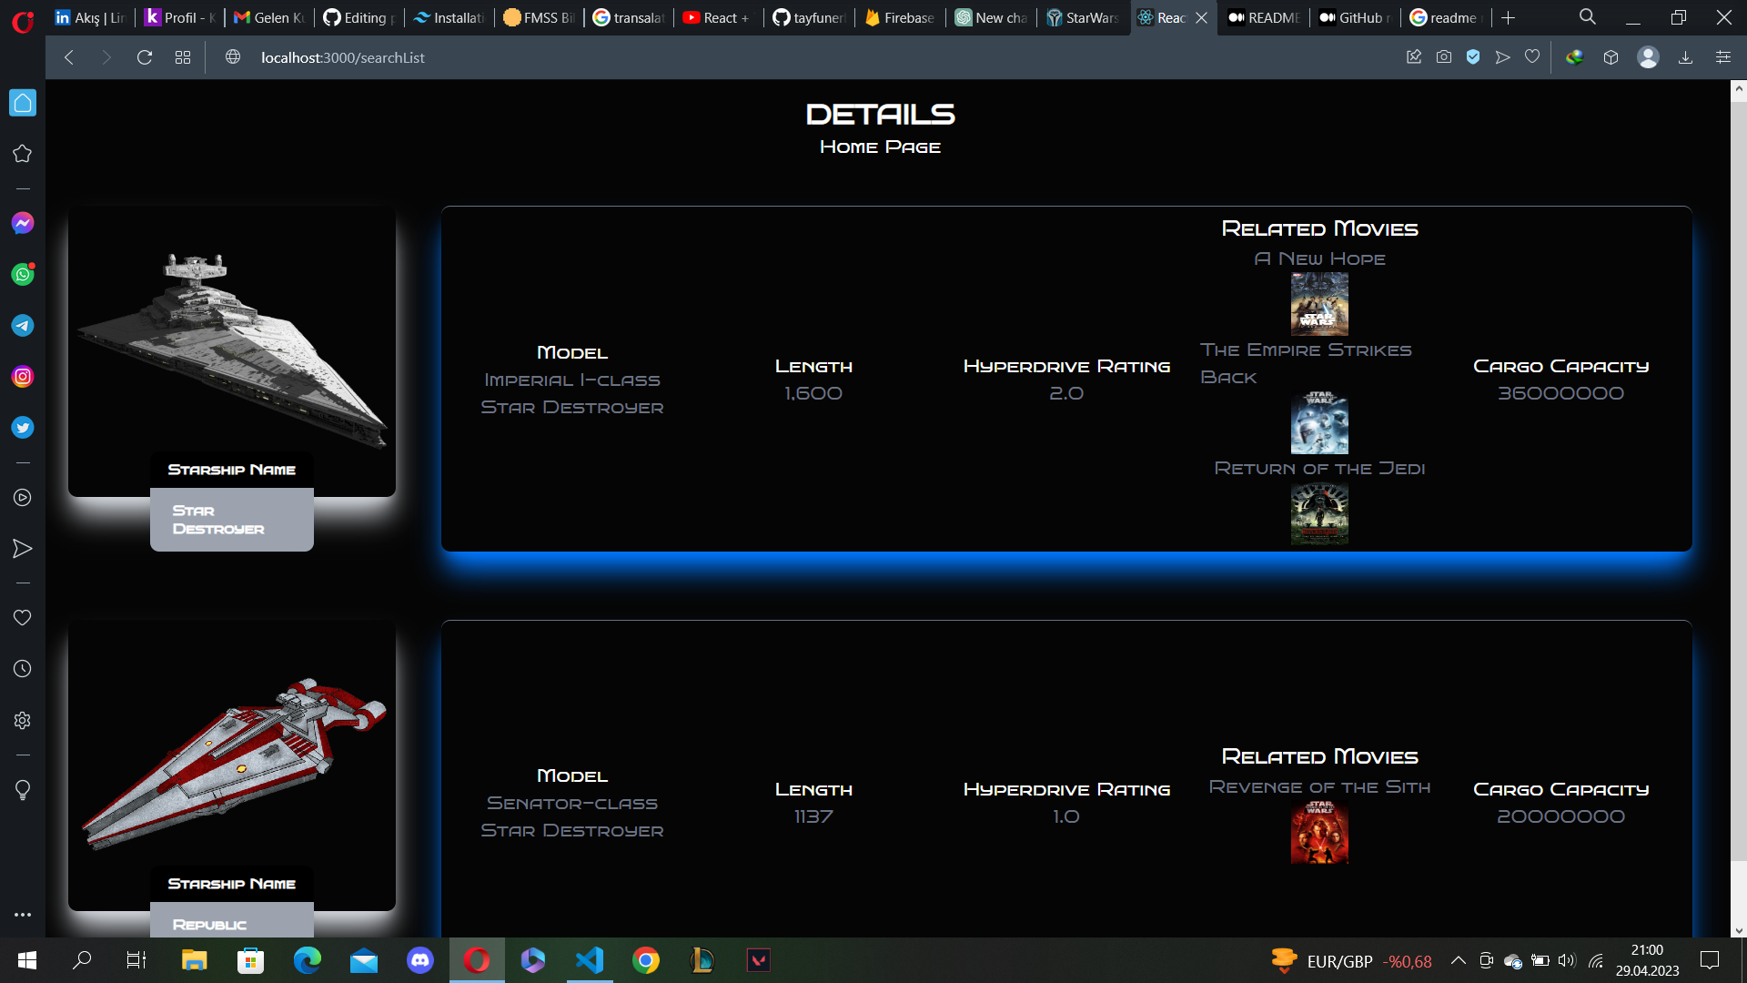Screen dimensions: 1747x983
Task: Click the A New Hope movie title
Action: pyautogui.click(x=1319, y=258)
